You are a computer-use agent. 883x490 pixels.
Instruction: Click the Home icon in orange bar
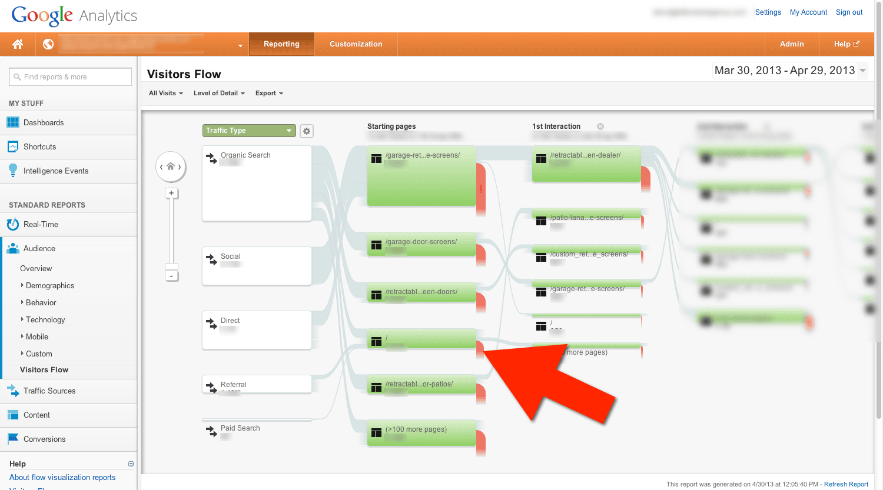click(18, 44)
